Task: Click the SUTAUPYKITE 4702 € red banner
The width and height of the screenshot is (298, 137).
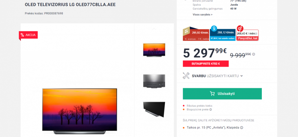Action: point(206,64)
